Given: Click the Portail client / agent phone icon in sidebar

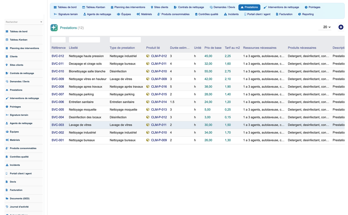Looking at the screenshot, I should pyautogui.click(x=7, y=174).
